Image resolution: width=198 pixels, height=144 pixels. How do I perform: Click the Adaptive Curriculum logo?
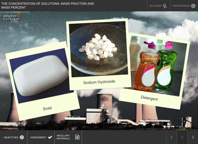tap(11, 17)
